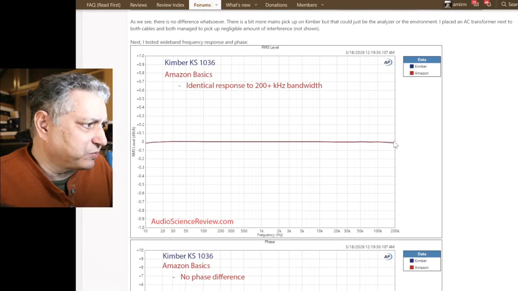This screenshot has width=518, height=291.
Task: Open the FAQ (Read First) menu item
Action: pos(103,5)
